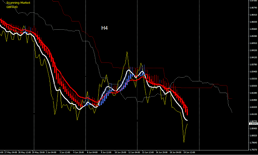Click the 1.86410 price scale value

(x=253, y=14)
